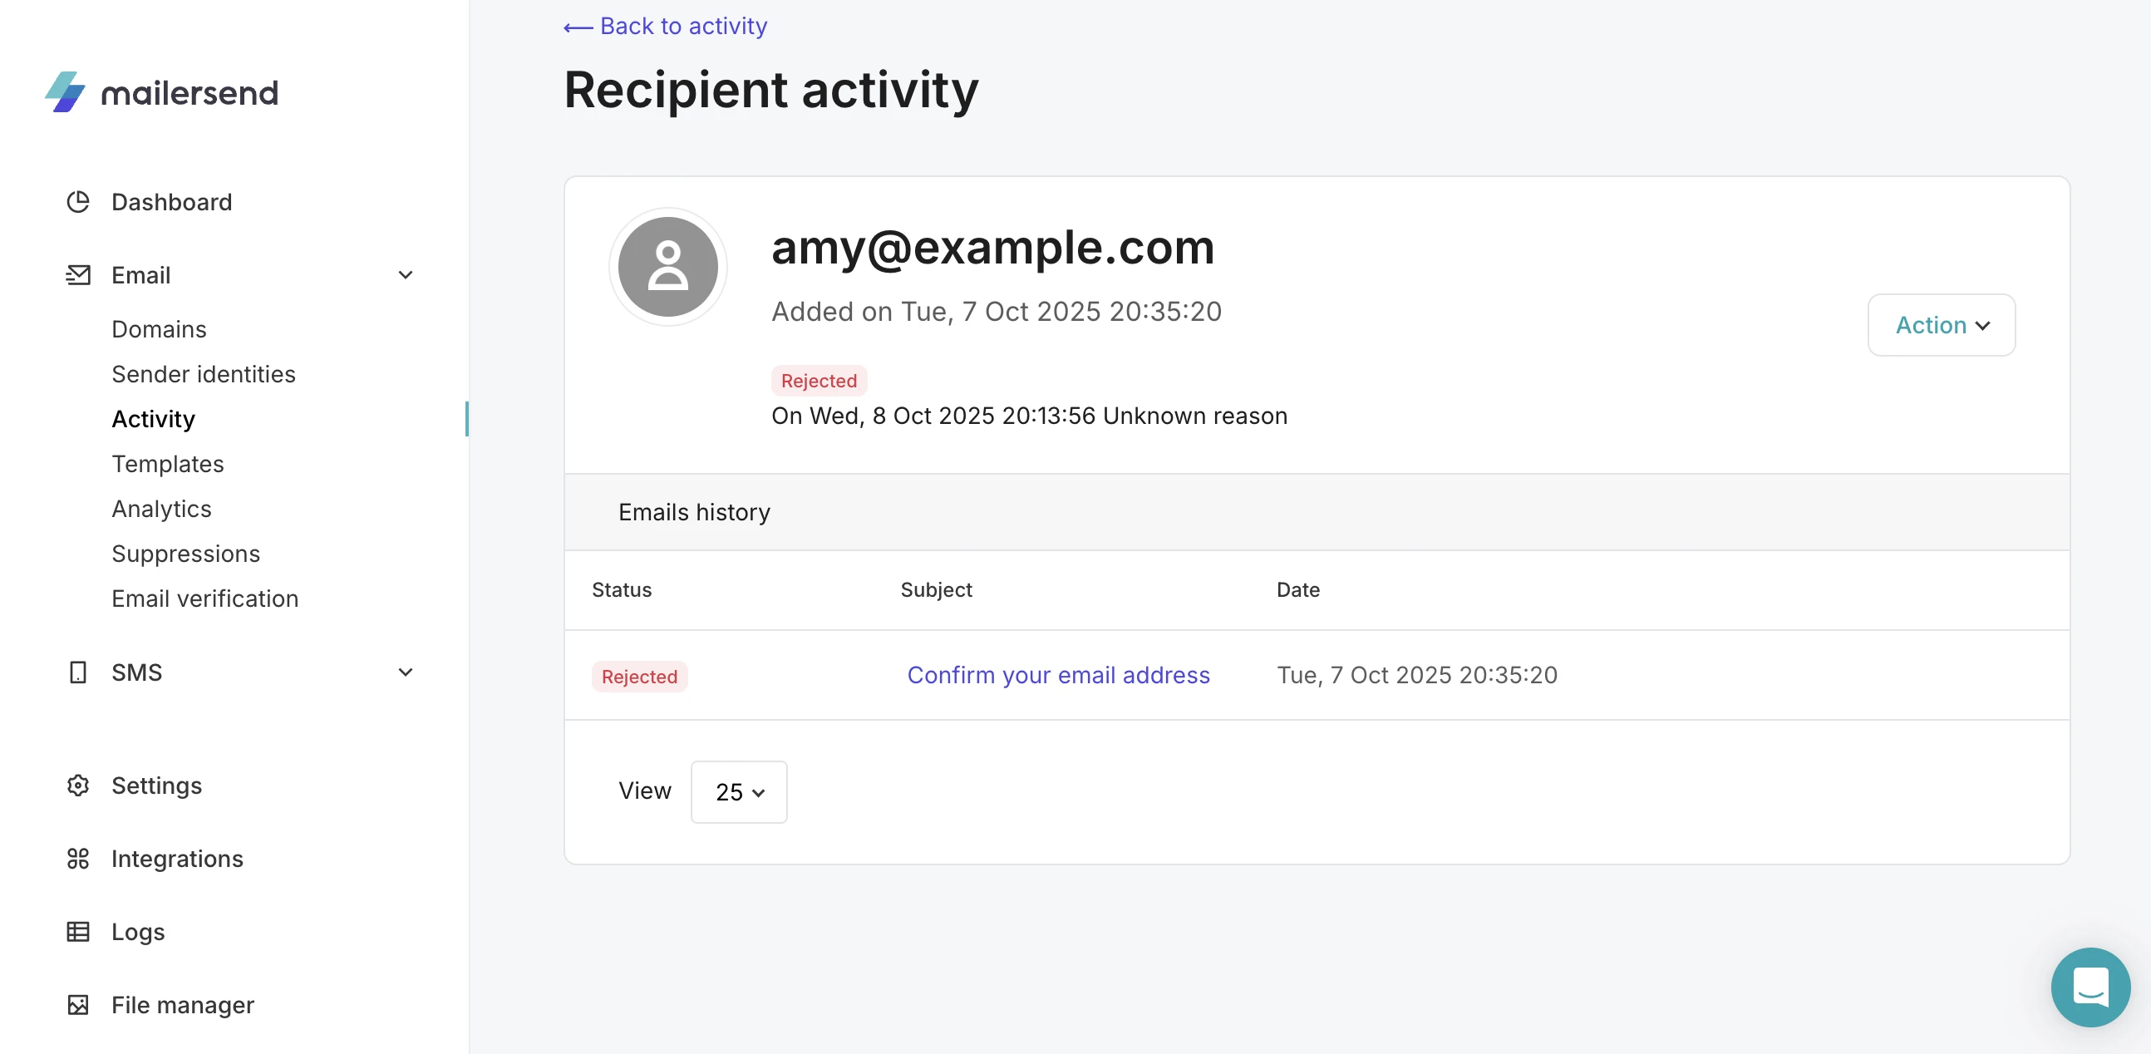Click the Logs table icon
Viewport: 2151px width, 1054px height.
77,931
